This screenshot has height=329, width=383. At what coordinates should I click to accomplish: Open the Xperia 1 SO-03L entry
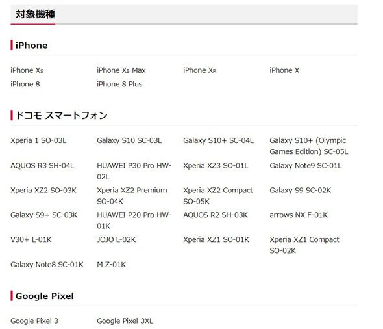[38, 140]
